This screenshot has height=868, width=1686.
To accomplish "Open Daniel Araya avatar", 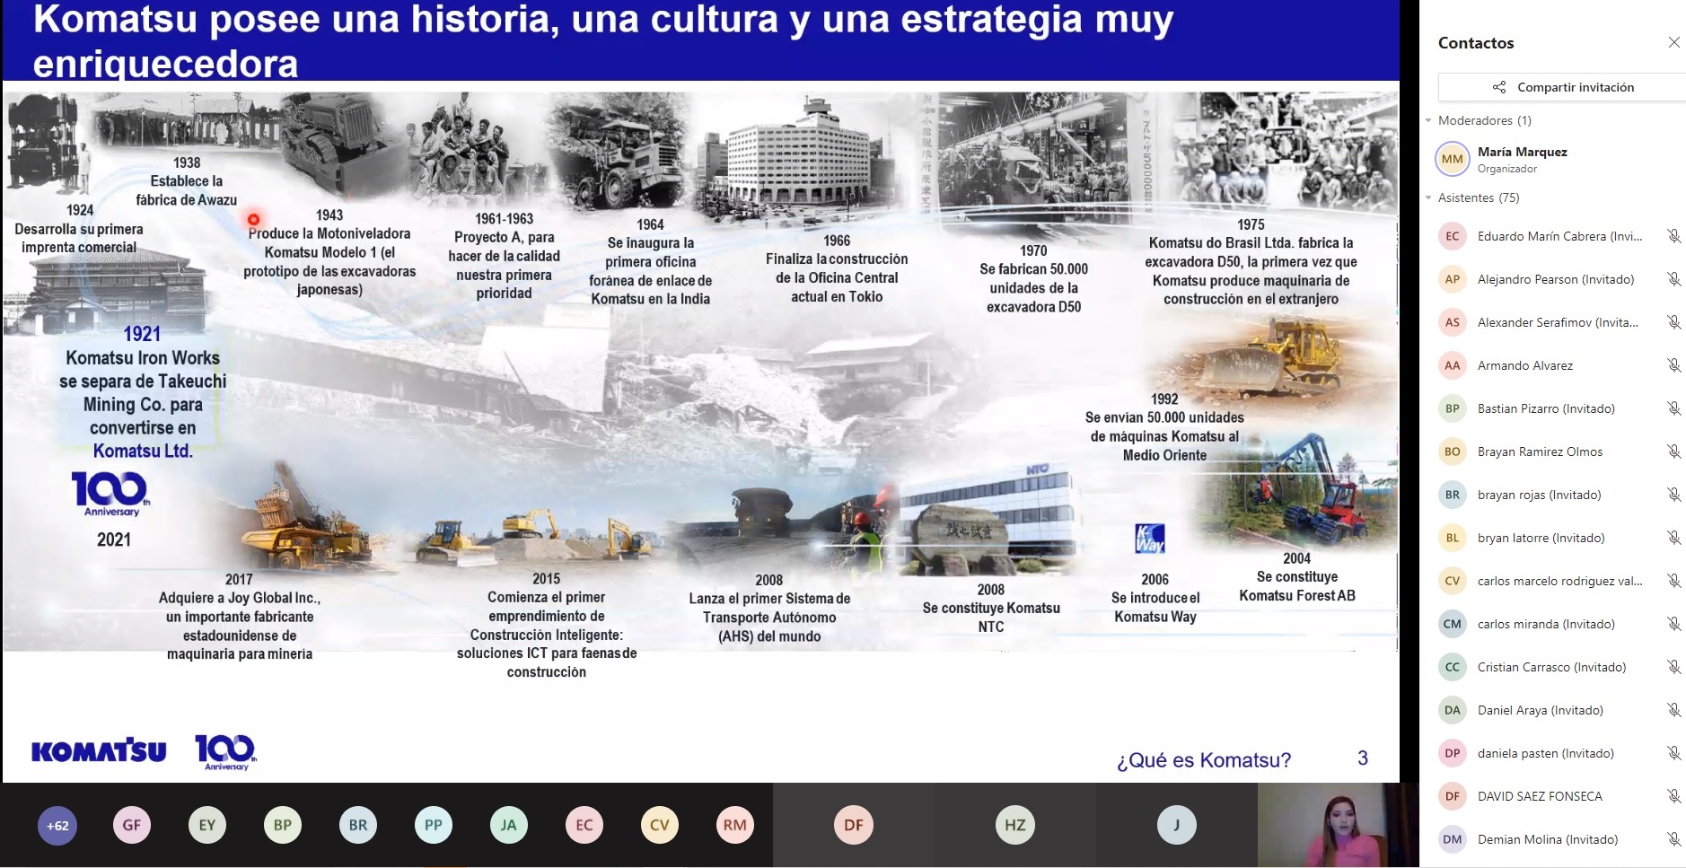I will [x=1453, y=710].
